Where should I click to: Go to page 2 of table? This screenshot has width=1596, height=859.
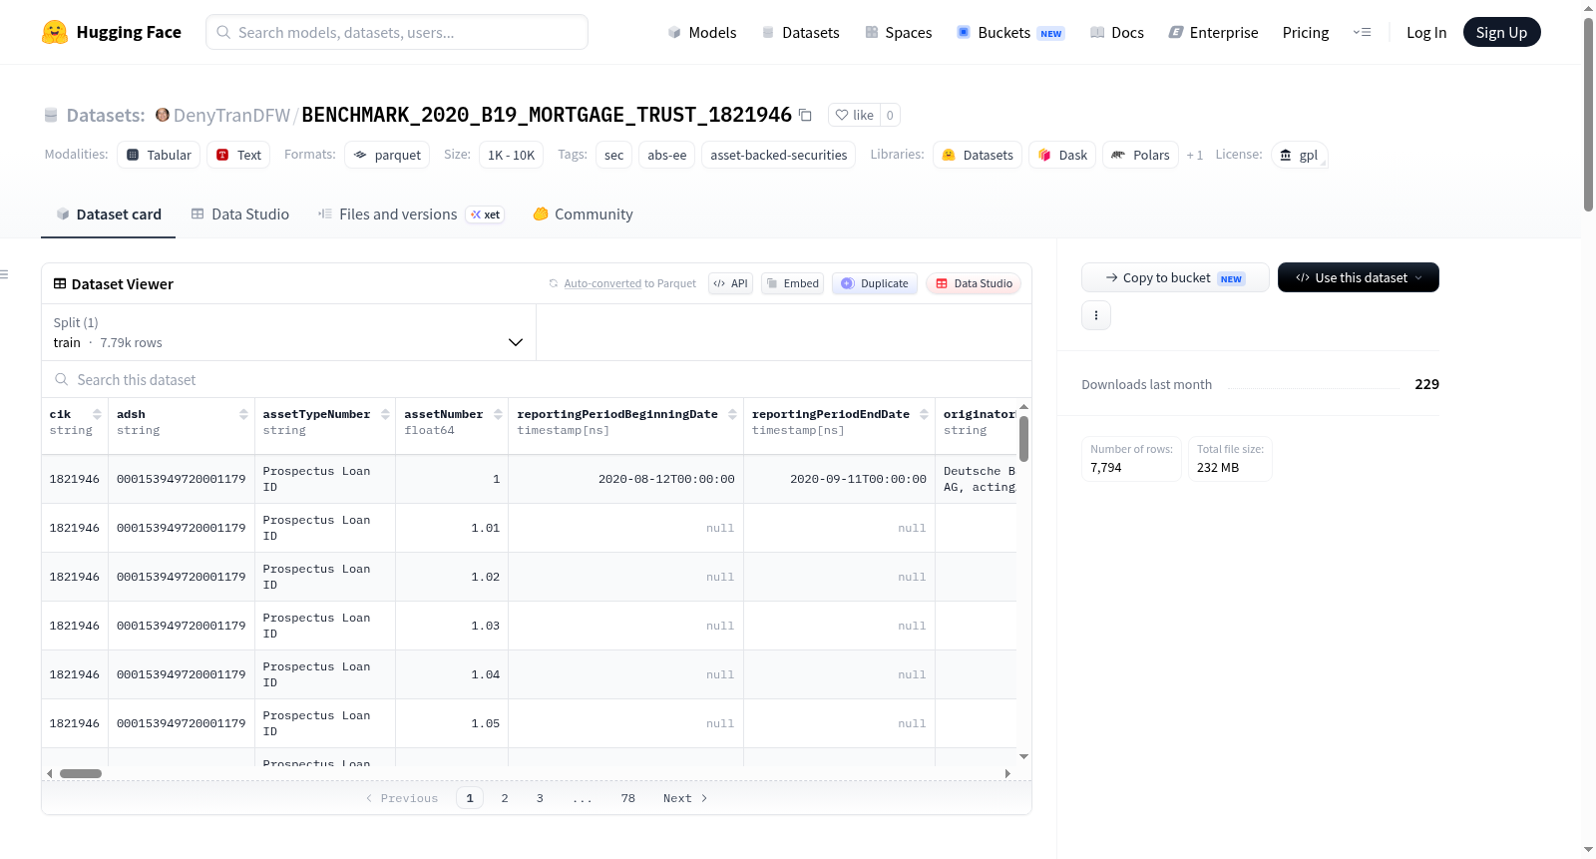pyautogui.click(x=505, y=798)
